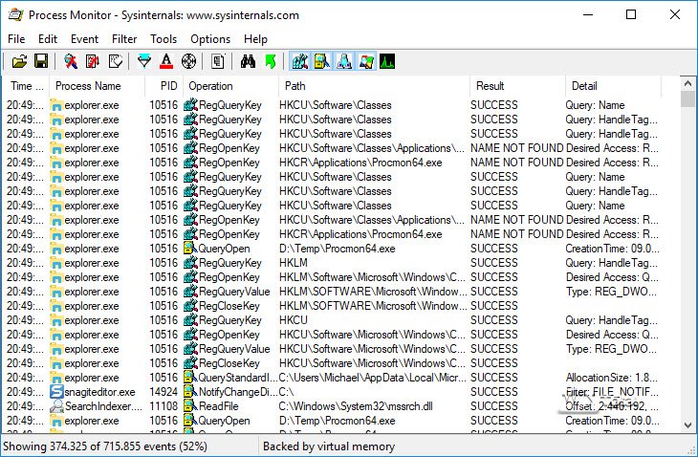698x457 pixels.
Task: Open the Highlight tool with red underline
Action: 166,62
